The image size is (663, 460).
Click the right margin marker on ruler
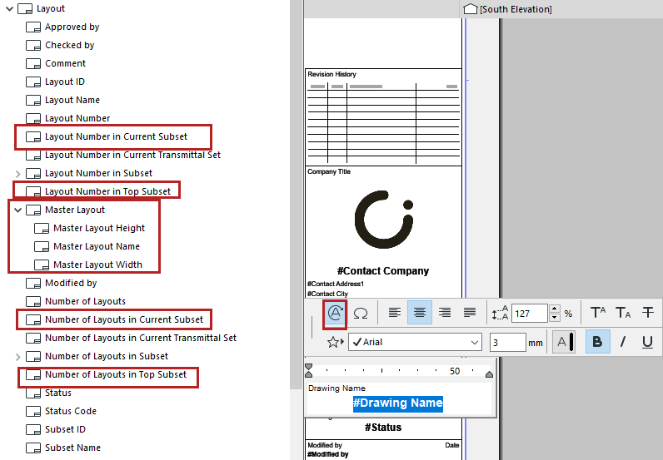click(489, 374)
